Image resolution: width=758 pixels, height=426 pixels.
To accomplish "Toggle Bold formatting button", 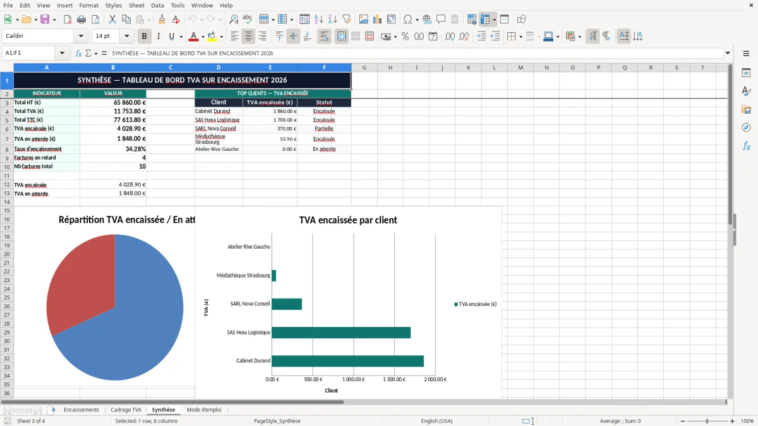I will pyautogui.click(x=145, y=37).
